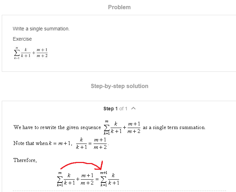Click the red curved arrow annotation
This screenshot has height=192, width=236.
[x=82, y=165]
